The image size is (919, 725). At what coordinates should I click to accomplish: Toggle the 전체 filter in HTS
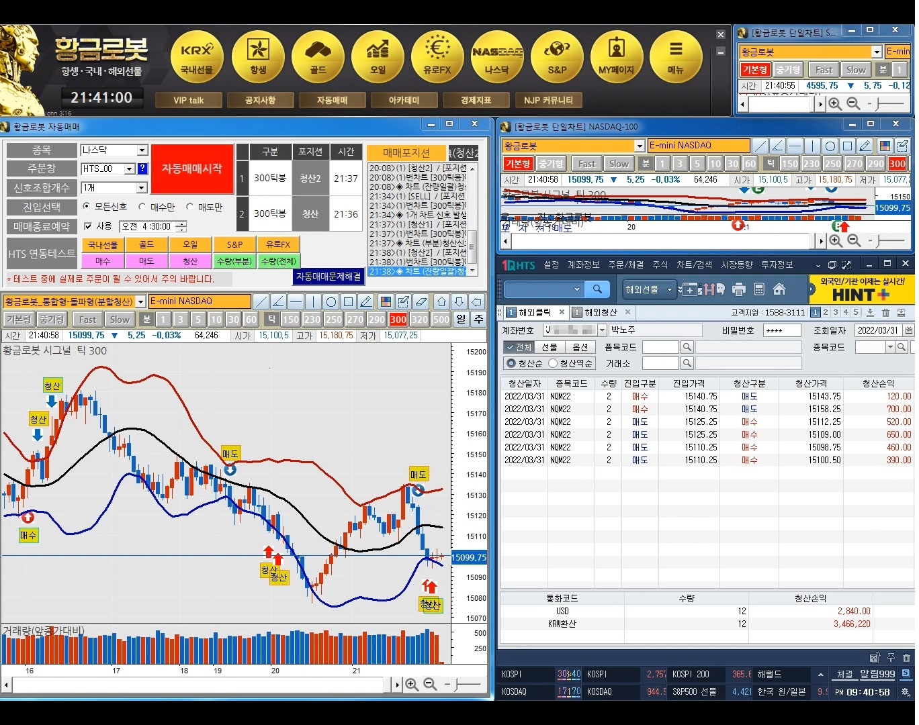click(x=519, y=347)
